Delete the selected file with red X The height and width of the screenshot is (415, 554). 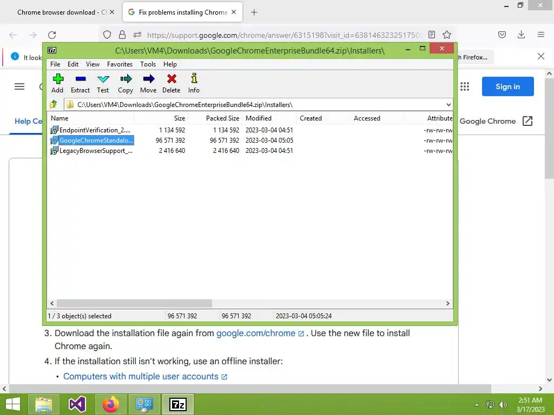172,83
